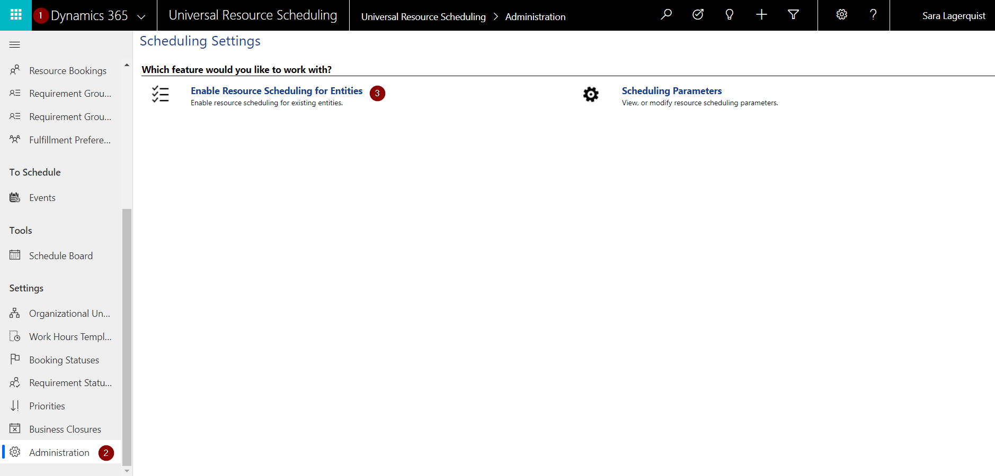Click the sidebar scroll up arrow
Viewport: 995px width, 476px height.
(127, 65)
